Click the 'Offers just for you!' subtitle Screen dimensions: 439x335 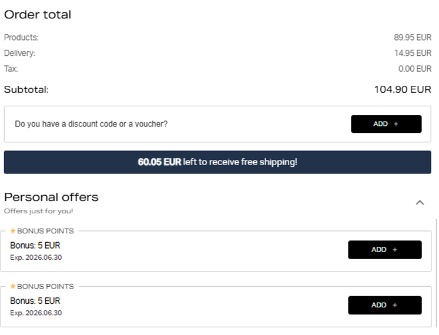pos(39,211)
